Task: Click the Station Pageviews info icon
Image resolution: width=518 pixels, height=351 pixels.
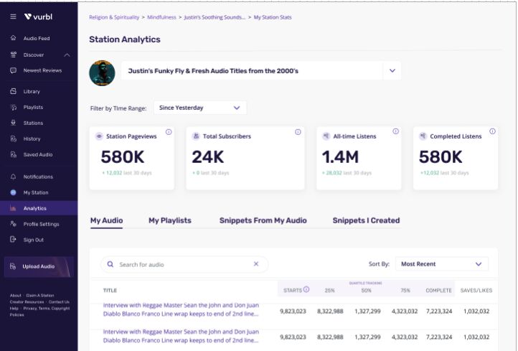Action: [x=169, y=132]
